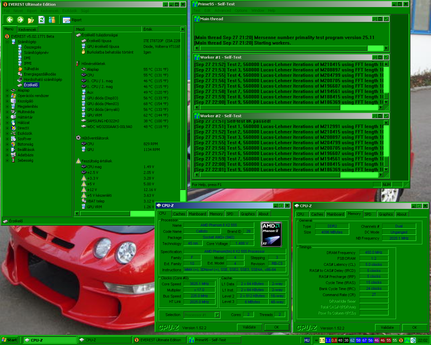Open the Eszközök menu in EVEREST

[x=70, y=11]
